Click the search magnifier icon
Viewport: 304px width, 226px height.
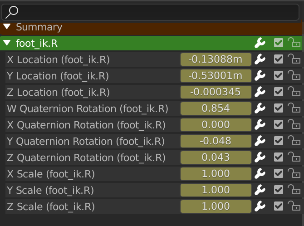pyautogui.click(x=12, y=12)
